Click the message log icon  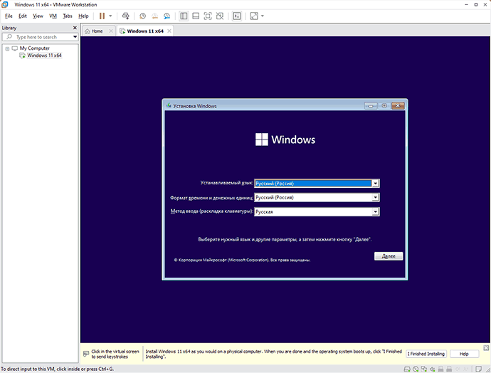click(x=478, y=369)
